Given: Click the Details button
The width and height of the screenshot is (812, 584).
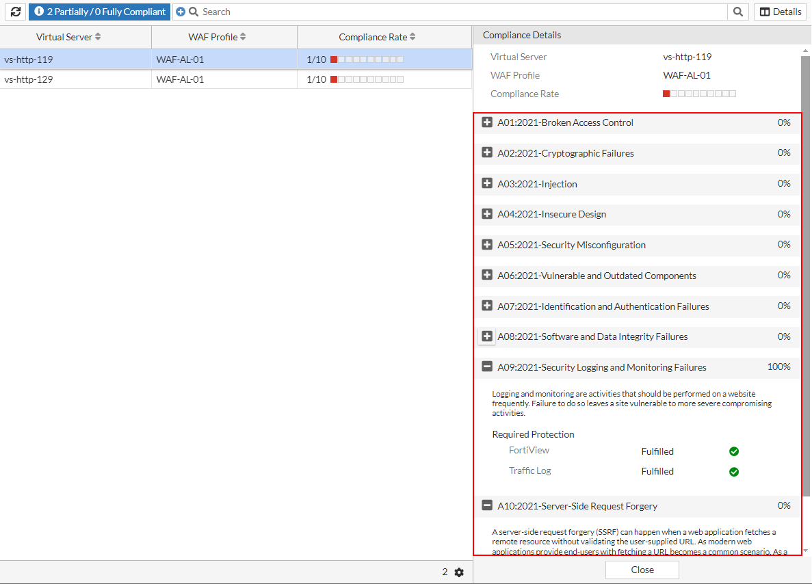Looking at the screenshot, I should 781,12.
